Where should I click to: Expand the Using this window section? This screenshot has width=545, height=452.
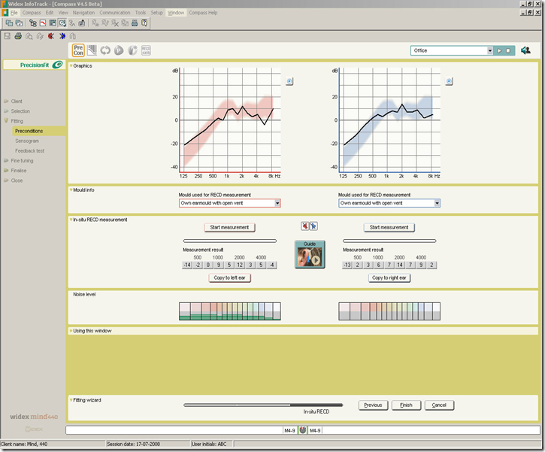pos(71,331)
